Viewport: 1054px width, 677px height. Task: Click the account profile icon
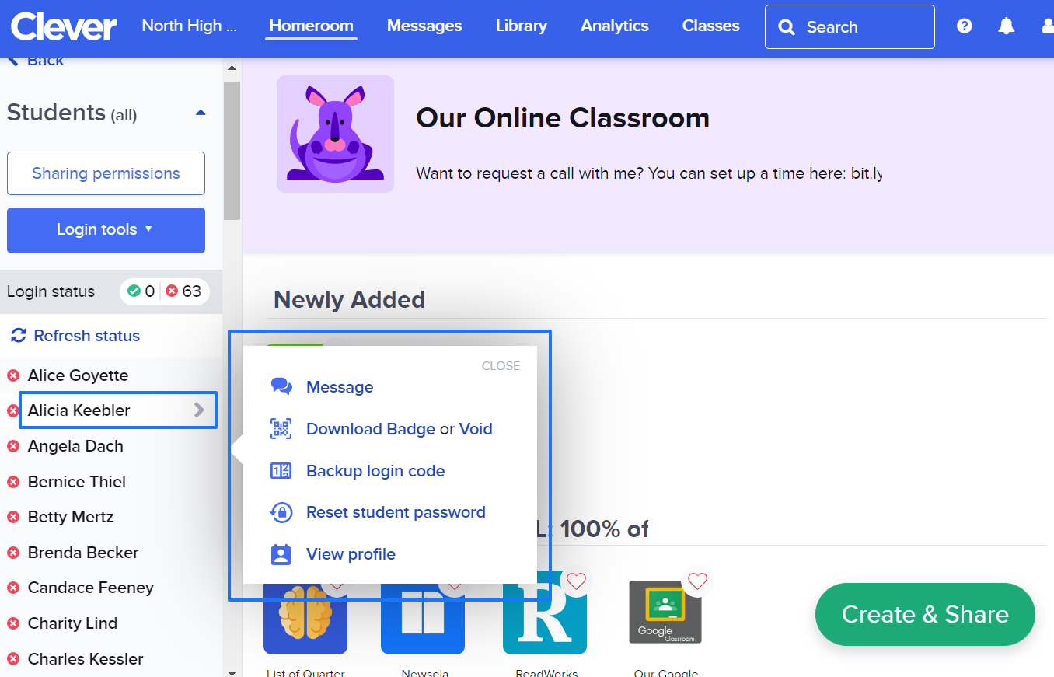[x=1048, y=26]
